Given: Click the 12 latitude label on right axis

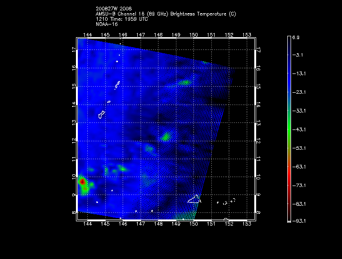Looking at the screenshot, I should coord(259,140).
